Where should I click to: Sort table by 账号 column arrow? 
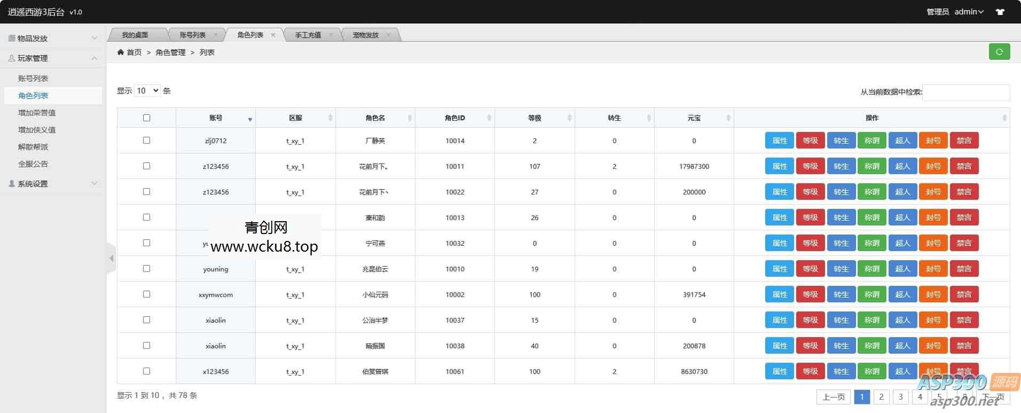(250, 119)
